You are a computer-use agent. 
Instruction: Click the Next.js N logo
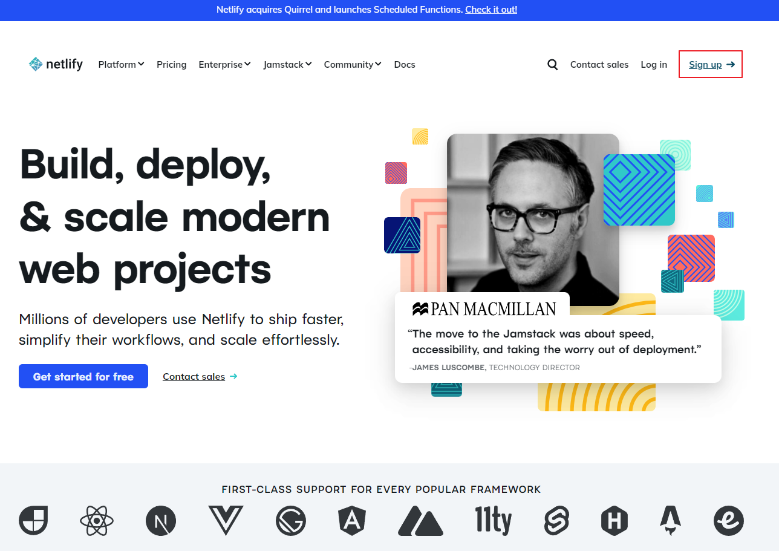tap(161, 520)
